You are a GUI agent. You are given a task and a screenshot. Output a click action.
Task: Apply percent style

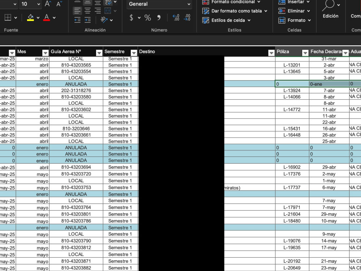(x=148, y=17)
